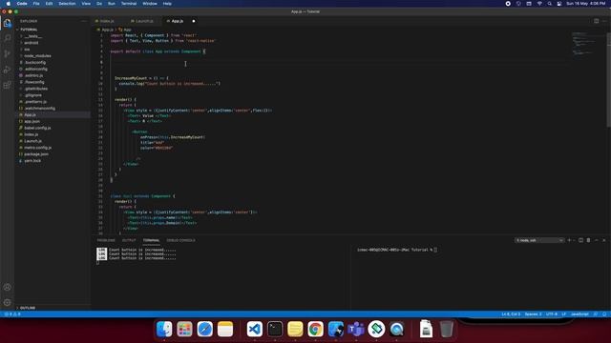The image size is (611, 343).
Task: Open the Extensions view
Action: [x=7, y=85]
